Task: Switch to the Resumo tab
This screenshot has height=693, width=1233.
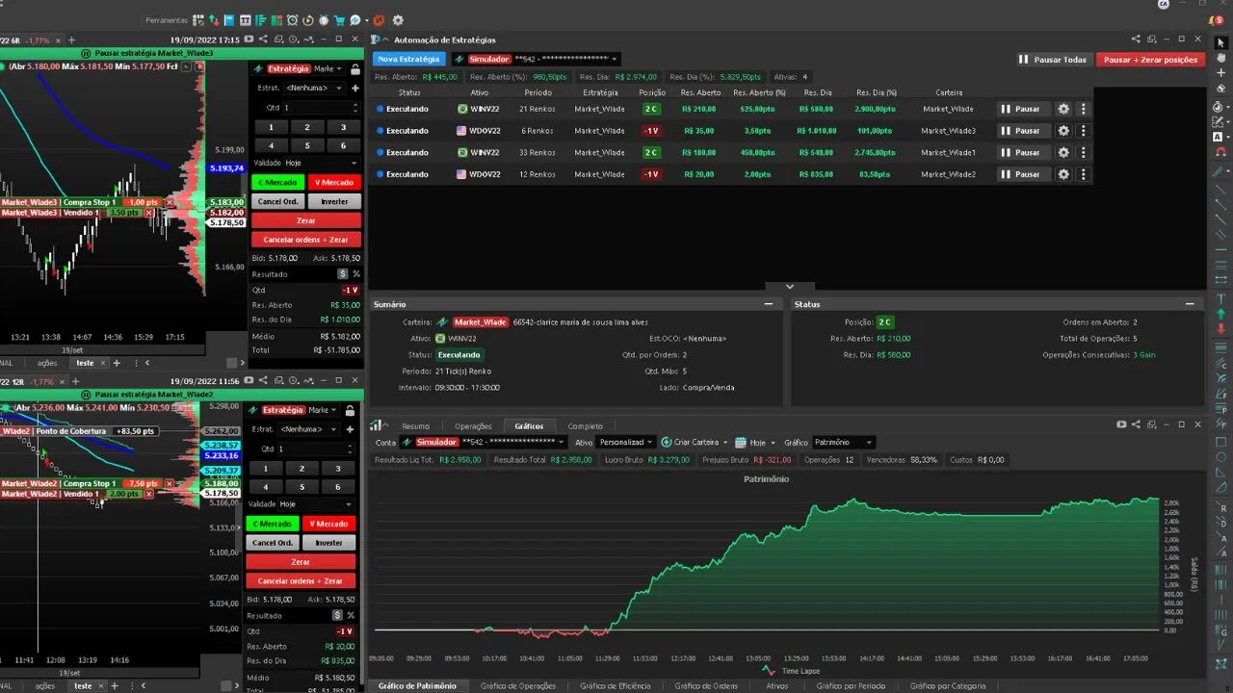Action: click(x=416, y=425)
